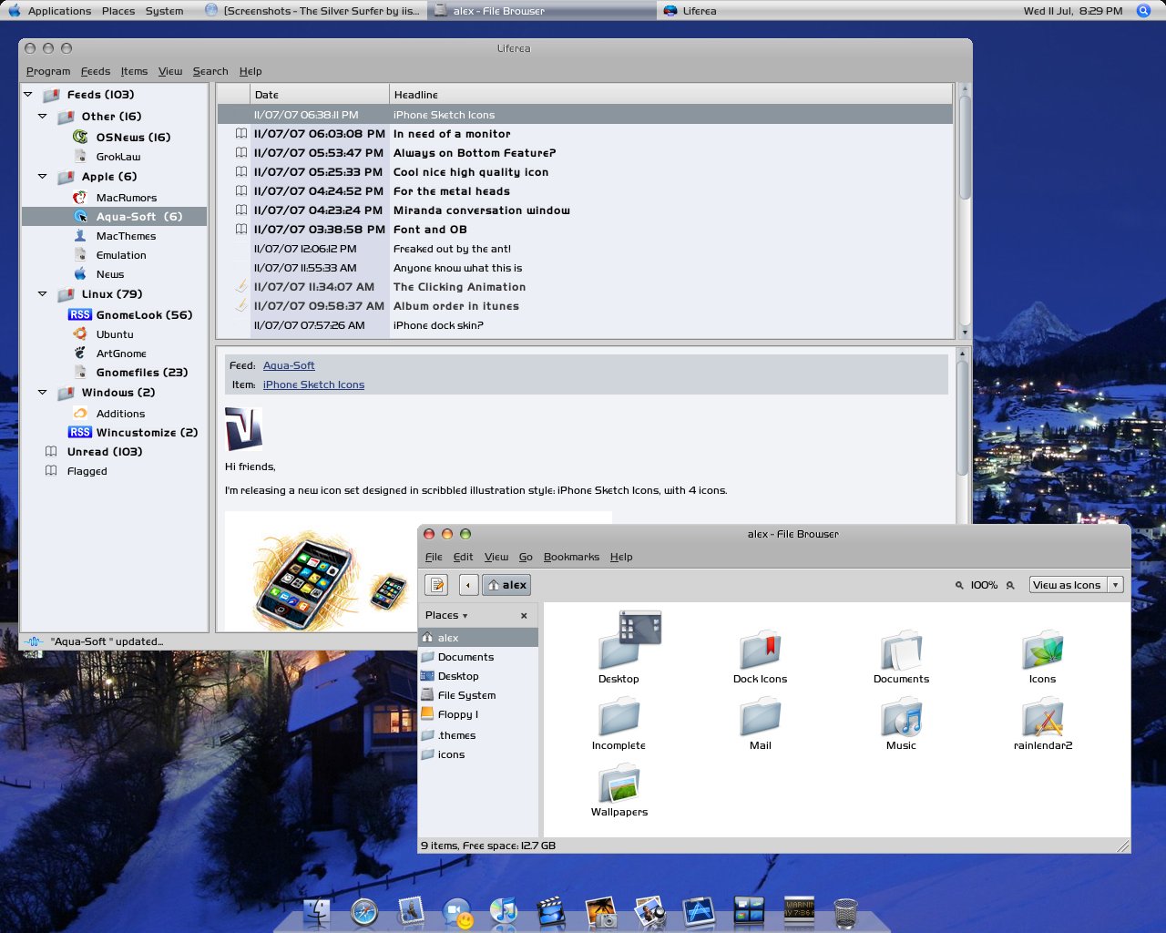Open 'The Clicking Animation' headline
The image size is (1166, 933).
pyautogui.click(x=459, y=287)
